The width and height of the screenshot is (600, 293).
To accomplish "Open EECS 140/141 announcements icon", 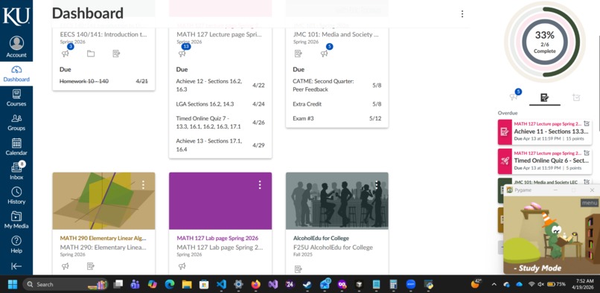I will click(66, 54).
